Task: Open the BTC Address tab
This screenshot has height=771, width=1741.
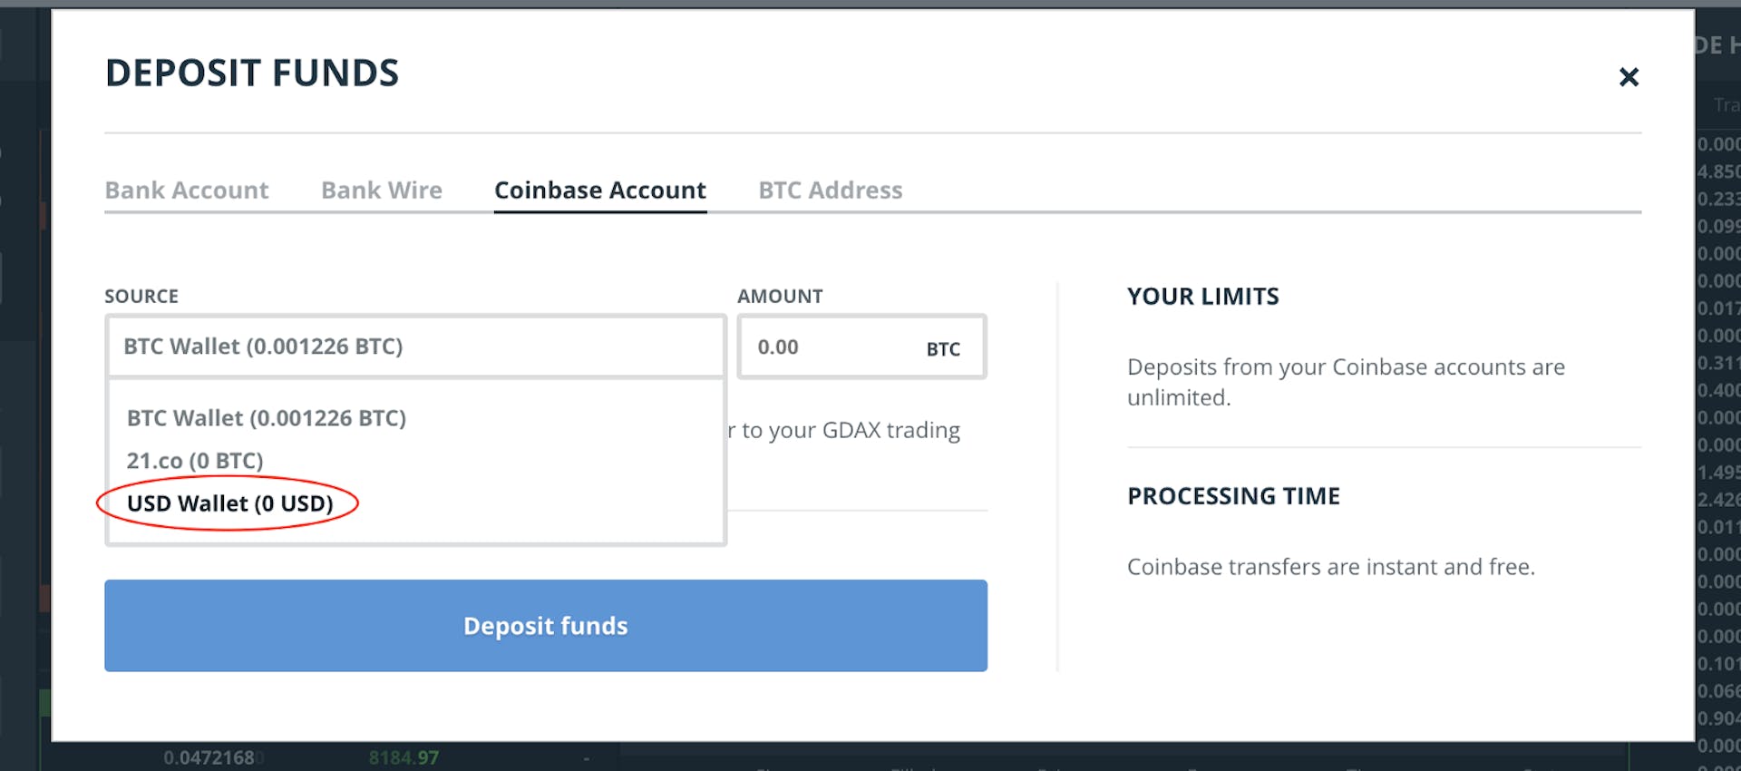Action: click(831, 190)
